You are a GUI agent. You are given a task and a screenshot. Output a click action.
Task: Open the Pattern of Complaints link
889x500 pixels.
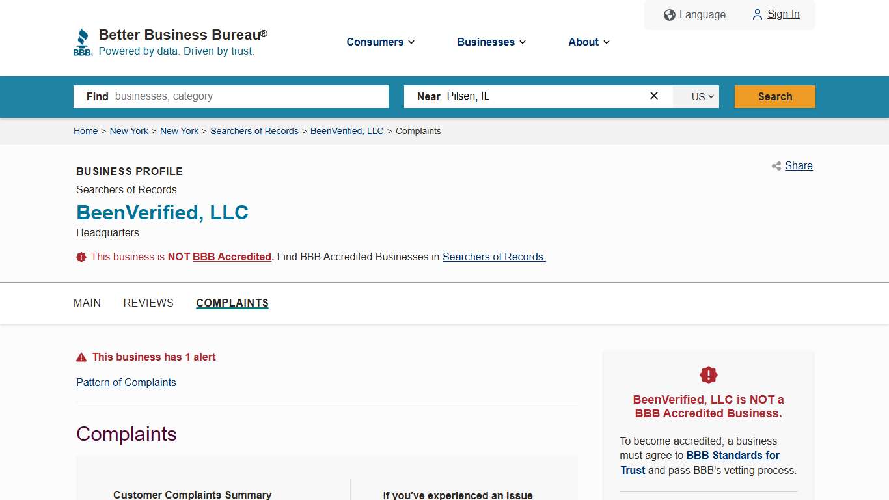click(126, 382)
